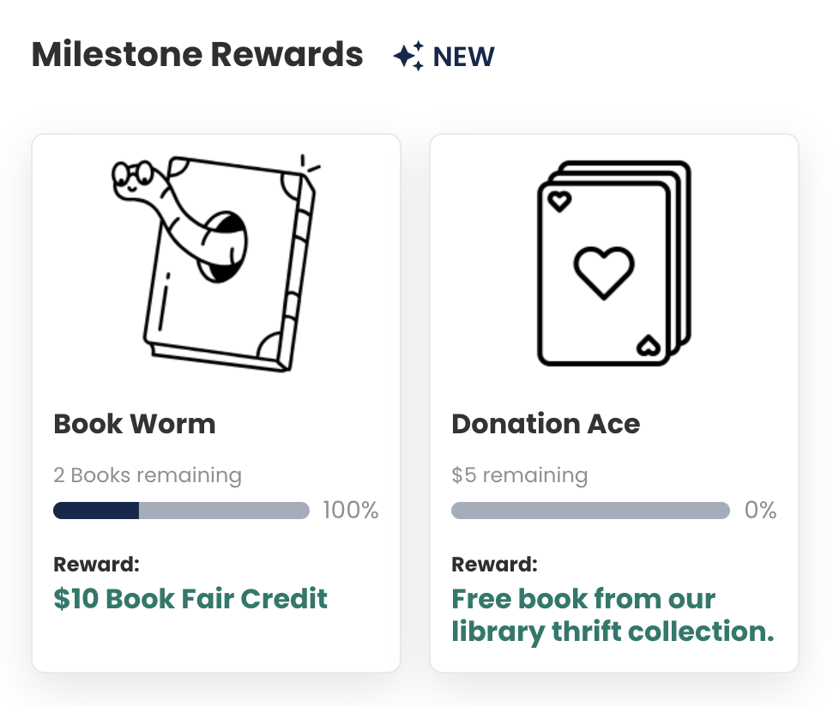839x707 pixels.
Task: Click the Donation Ace progress bar
Action: tap(591, 511)
